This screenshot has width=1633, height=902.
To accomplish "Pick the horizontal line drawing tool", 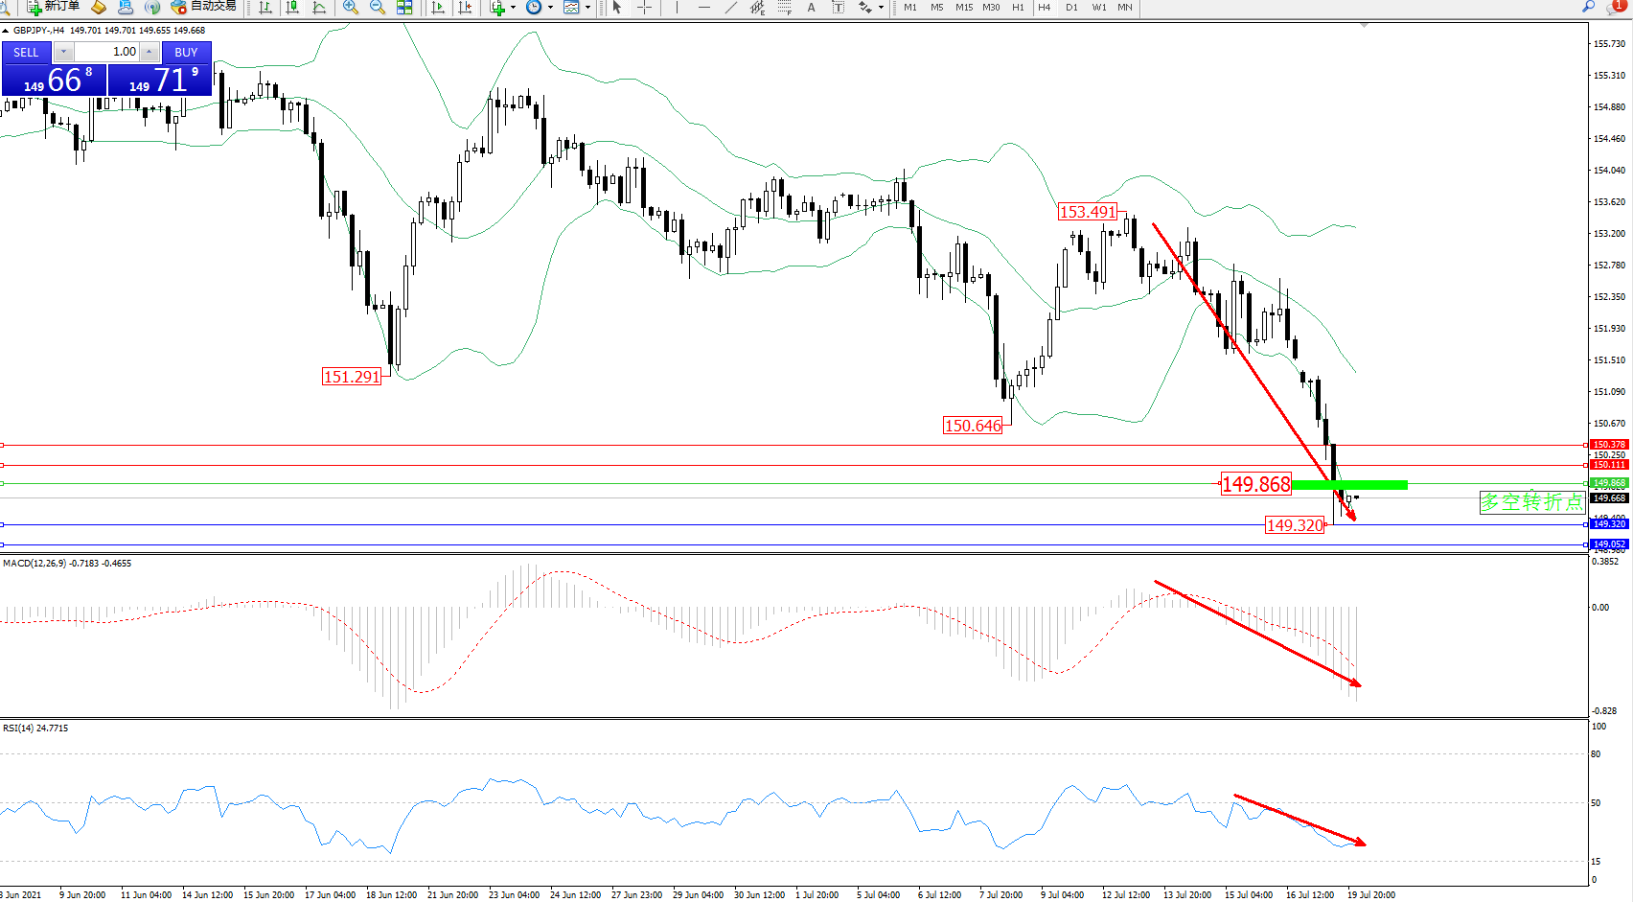I will click(704, 7).
